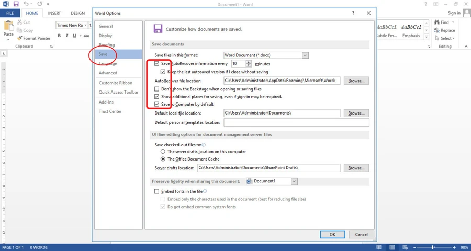Enable Embed fonts in the file checkbox
This screenshot has width=471, height=251.
pos(156,191)
